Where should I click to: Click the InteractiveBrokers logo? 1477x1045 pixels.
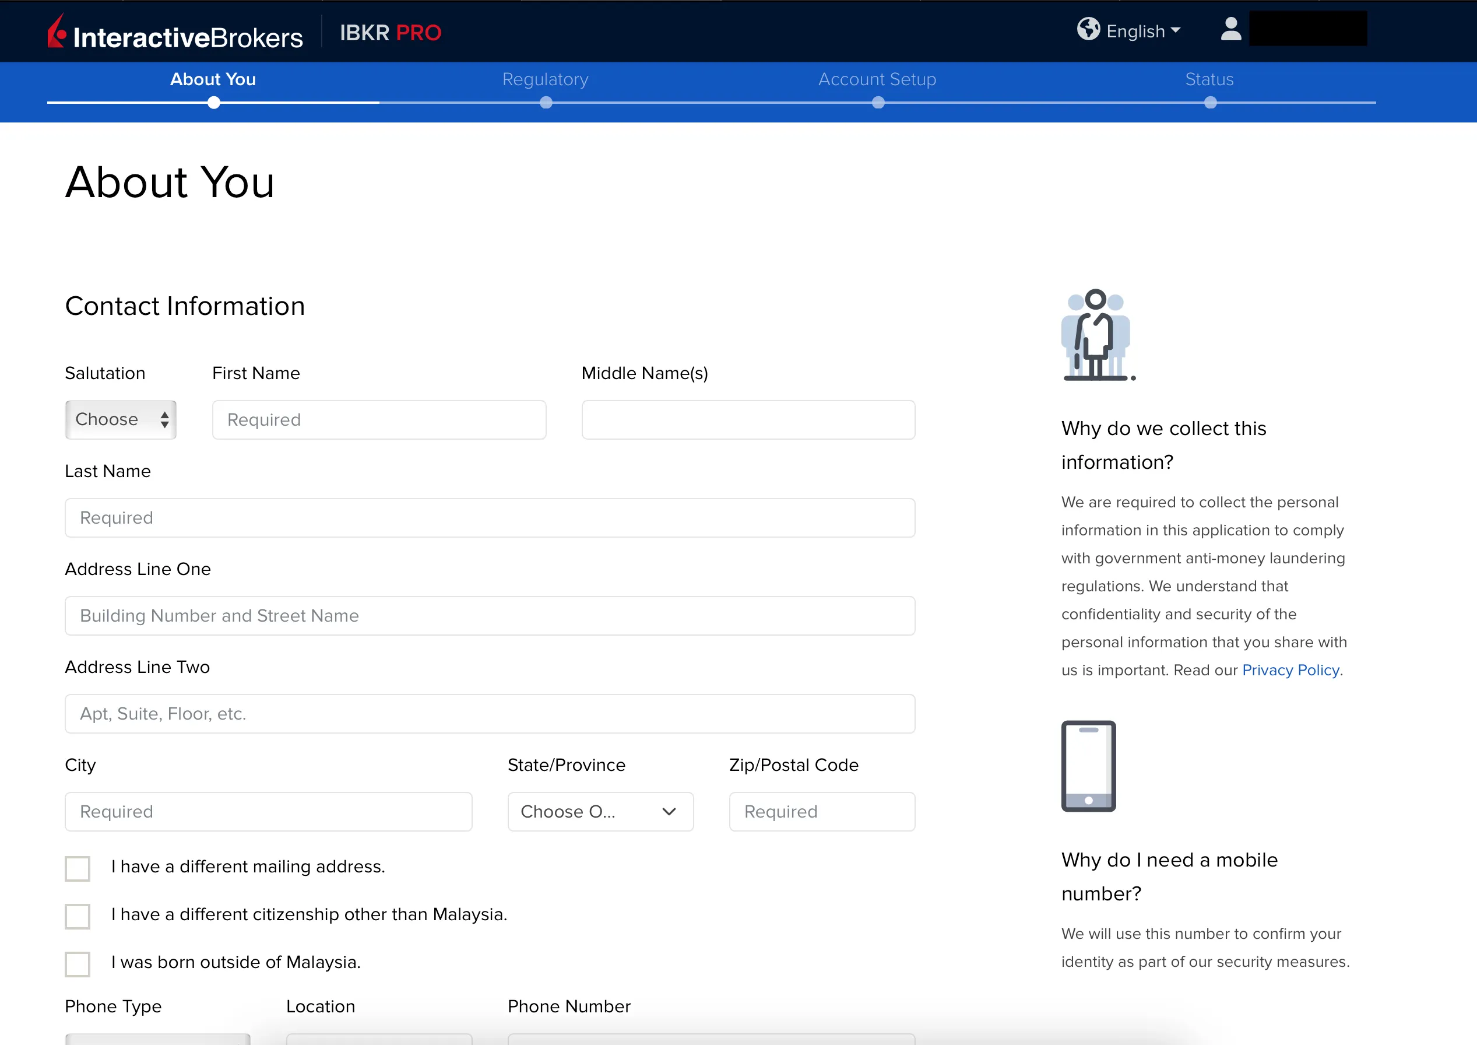pos(175,32)
